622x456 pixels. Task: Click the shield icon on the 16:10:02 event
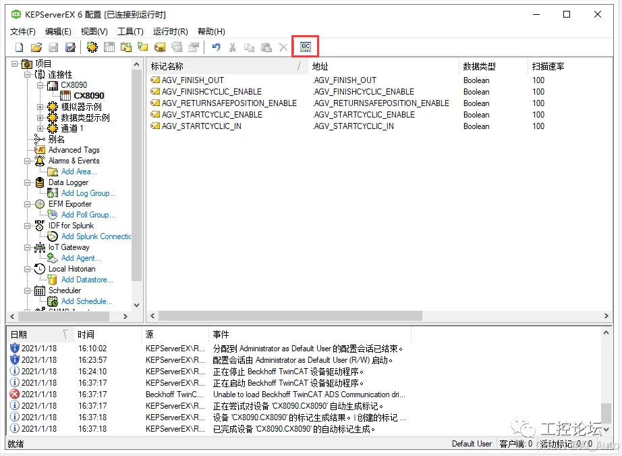(15, 348)
